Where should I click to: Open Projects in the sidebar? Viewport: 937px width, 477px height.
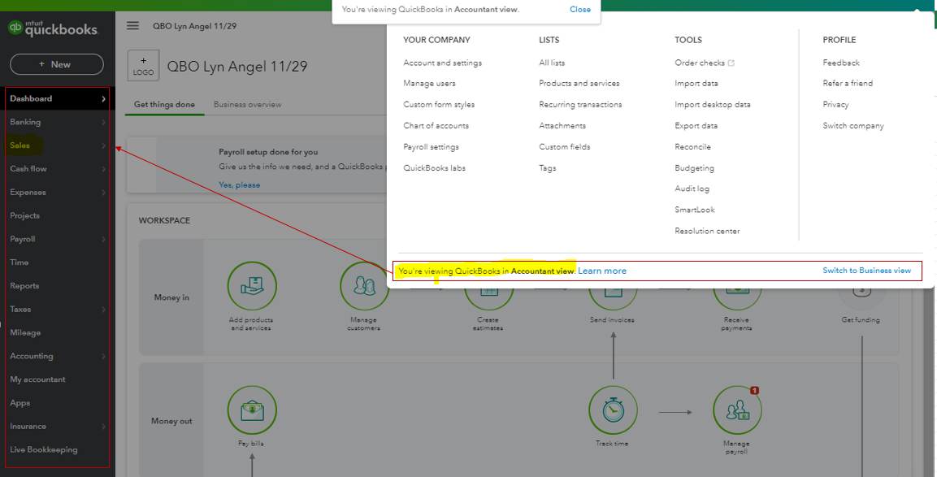[24, 216]
